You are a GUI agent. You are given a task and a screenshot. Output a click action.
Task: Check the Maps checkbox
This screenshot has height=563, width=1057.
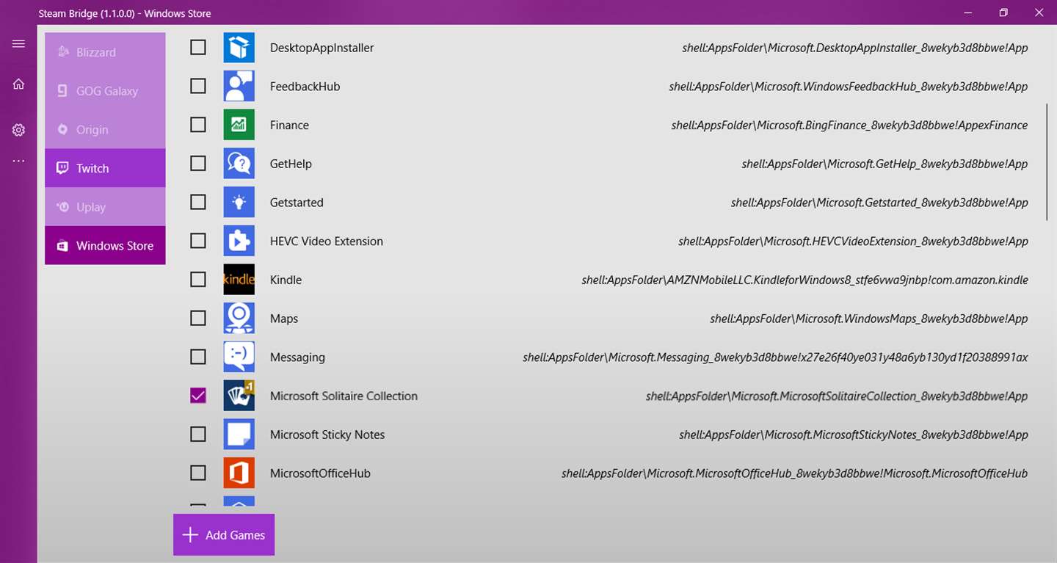click(x=198, y=318)
